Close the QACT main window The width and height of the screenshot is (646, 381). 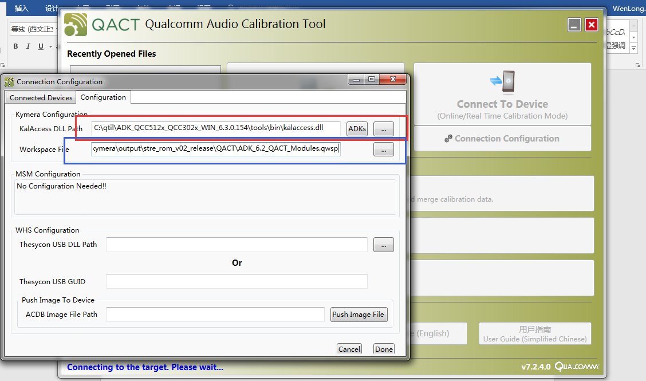(x=592, y=25)
